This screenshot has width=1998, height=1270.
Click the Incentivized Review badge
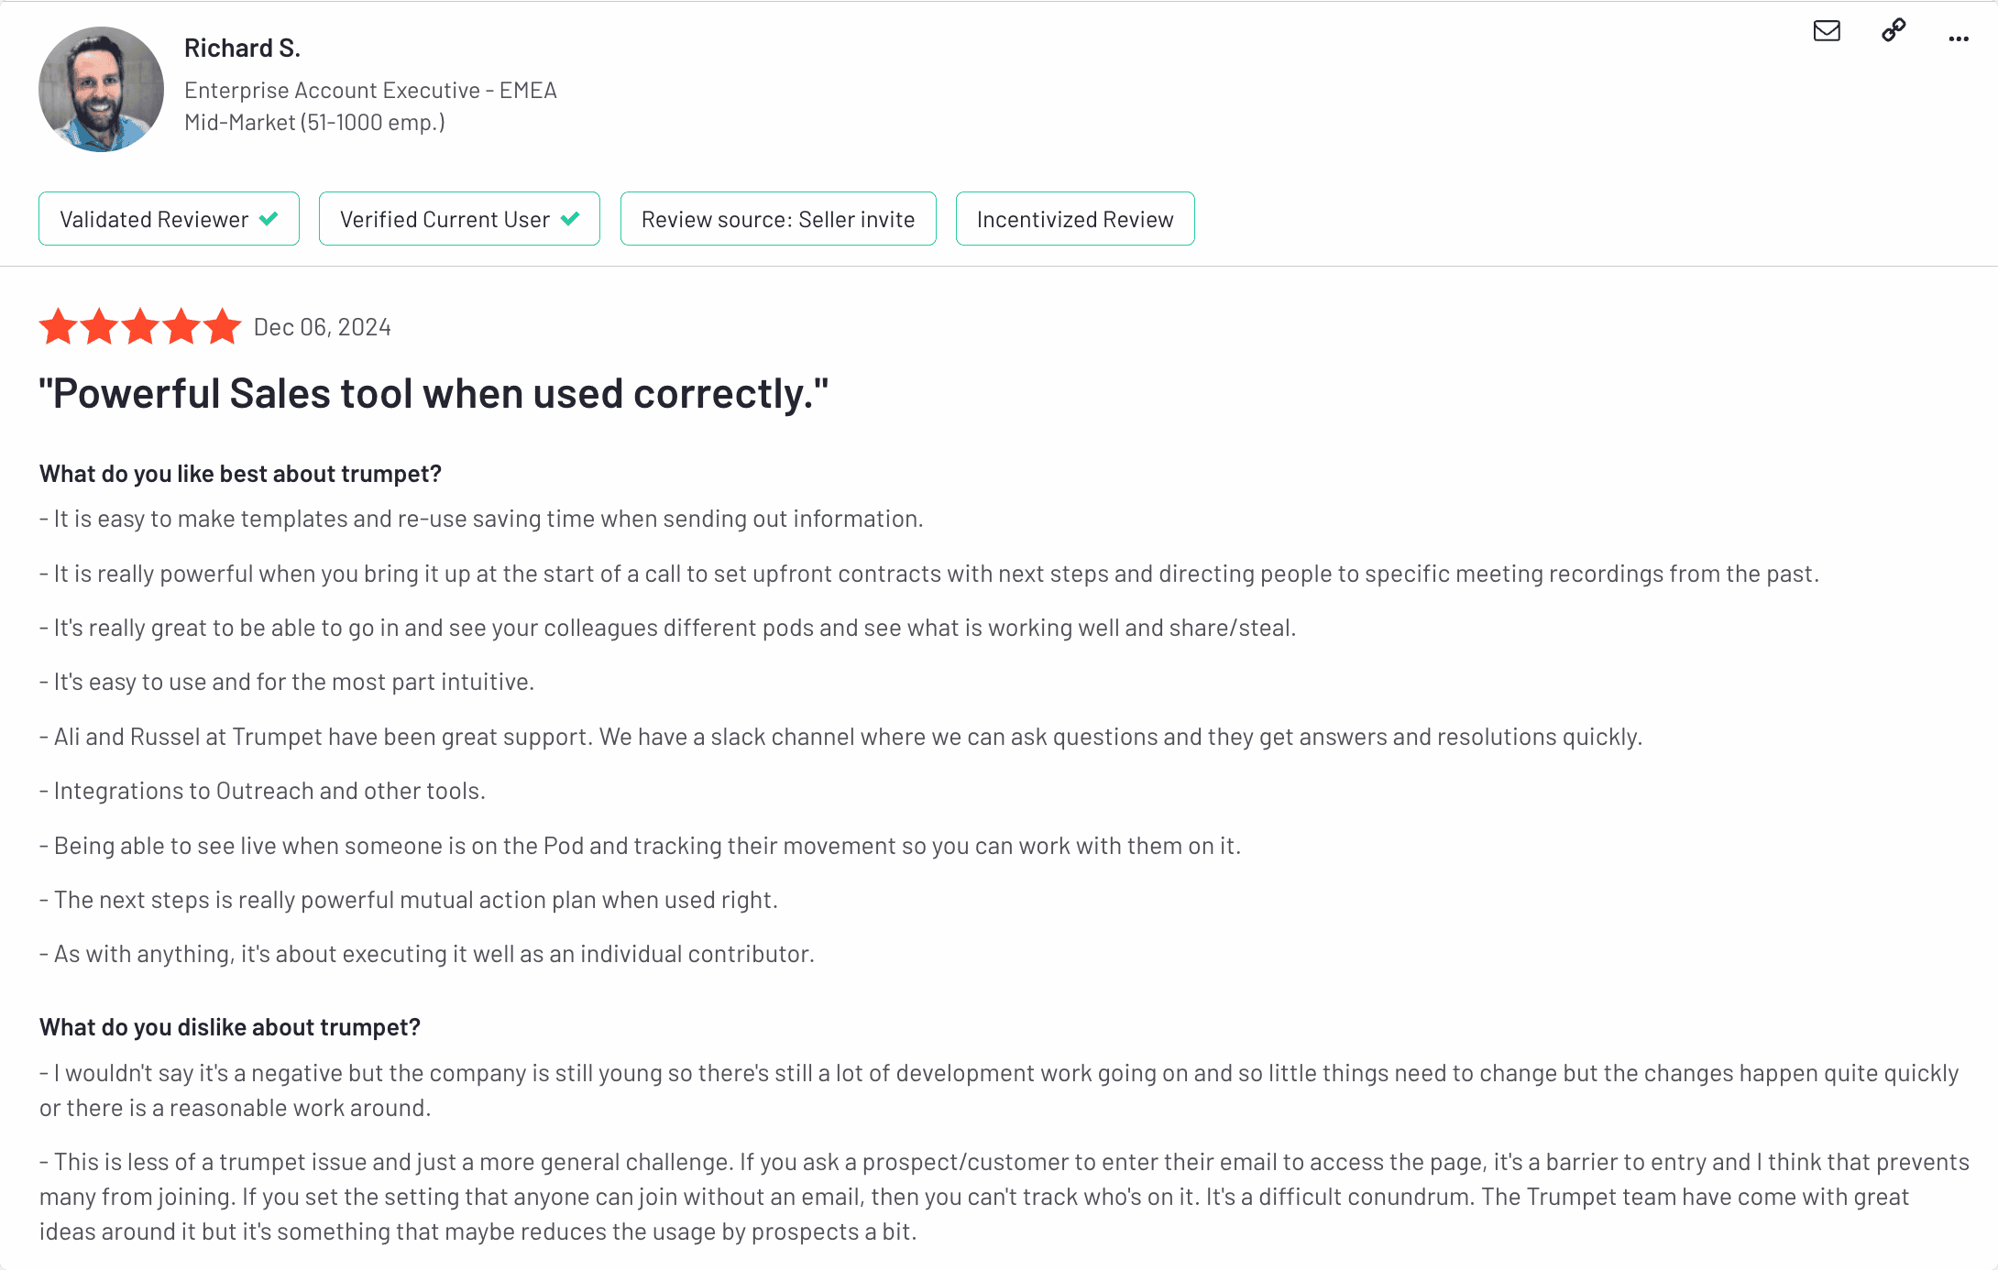pos(1075,219)
